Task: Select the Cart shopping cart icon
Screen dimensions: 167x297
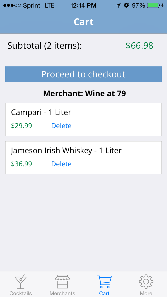Action: 104,282
